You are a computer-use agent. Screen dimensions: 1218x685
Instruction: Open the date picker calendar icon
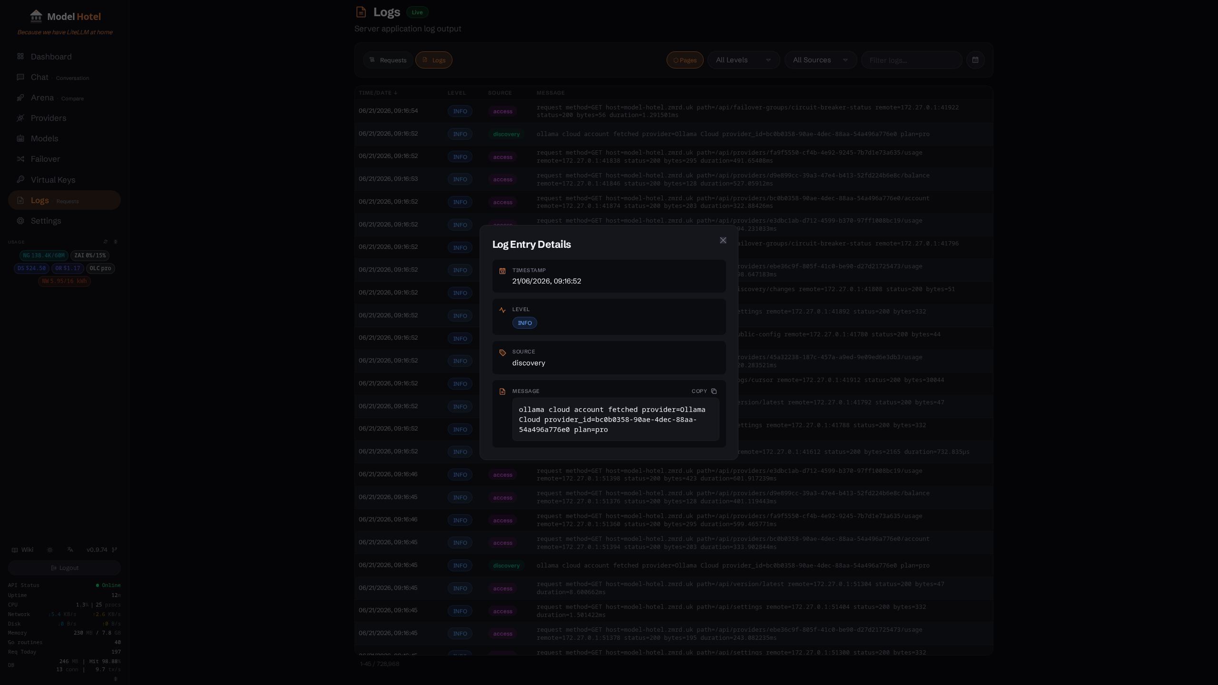tap(975, 60)
